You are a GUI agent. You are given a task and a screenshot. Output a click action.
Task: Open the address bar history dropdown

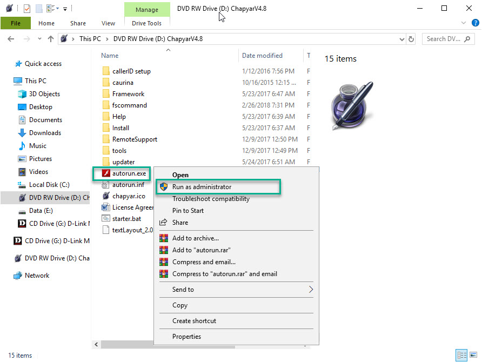pyautogui.click(x=401, y=39)
